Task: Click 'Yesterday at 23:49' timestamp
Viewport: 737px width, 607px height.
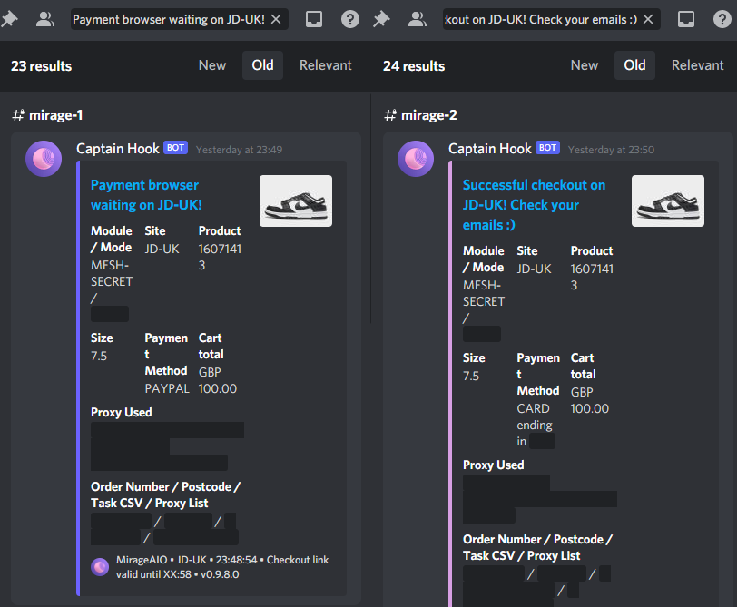Action: (x=240, y=150)
